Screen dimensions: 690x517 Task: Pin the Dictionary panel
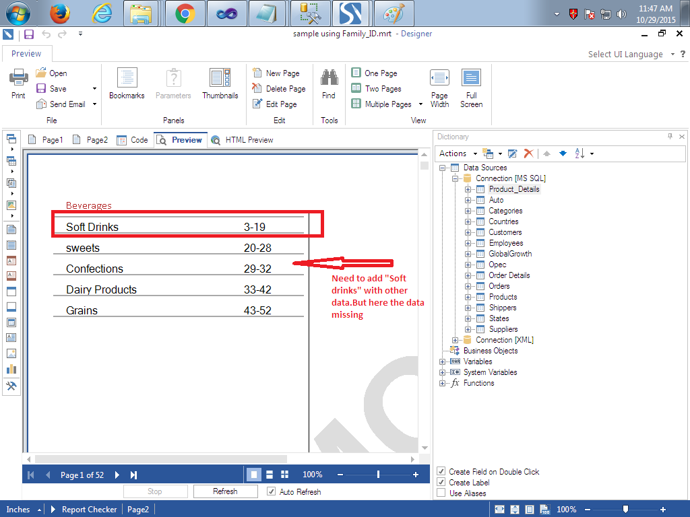670,137
